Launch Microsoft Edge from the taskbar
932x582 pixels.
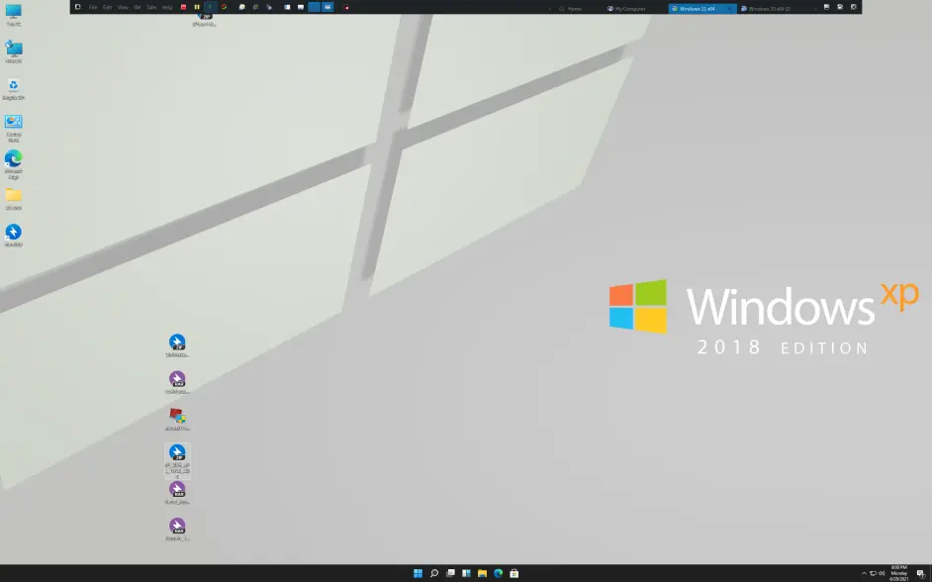pos(498,573)
